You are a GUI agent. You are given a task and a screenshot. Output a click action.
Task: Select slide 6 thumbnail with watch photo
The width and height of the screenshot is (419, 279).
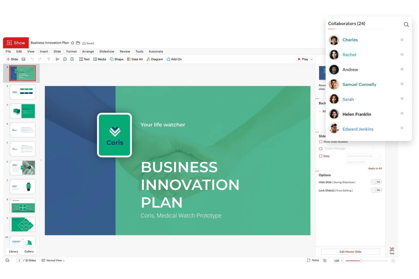[x=22, y=168]
